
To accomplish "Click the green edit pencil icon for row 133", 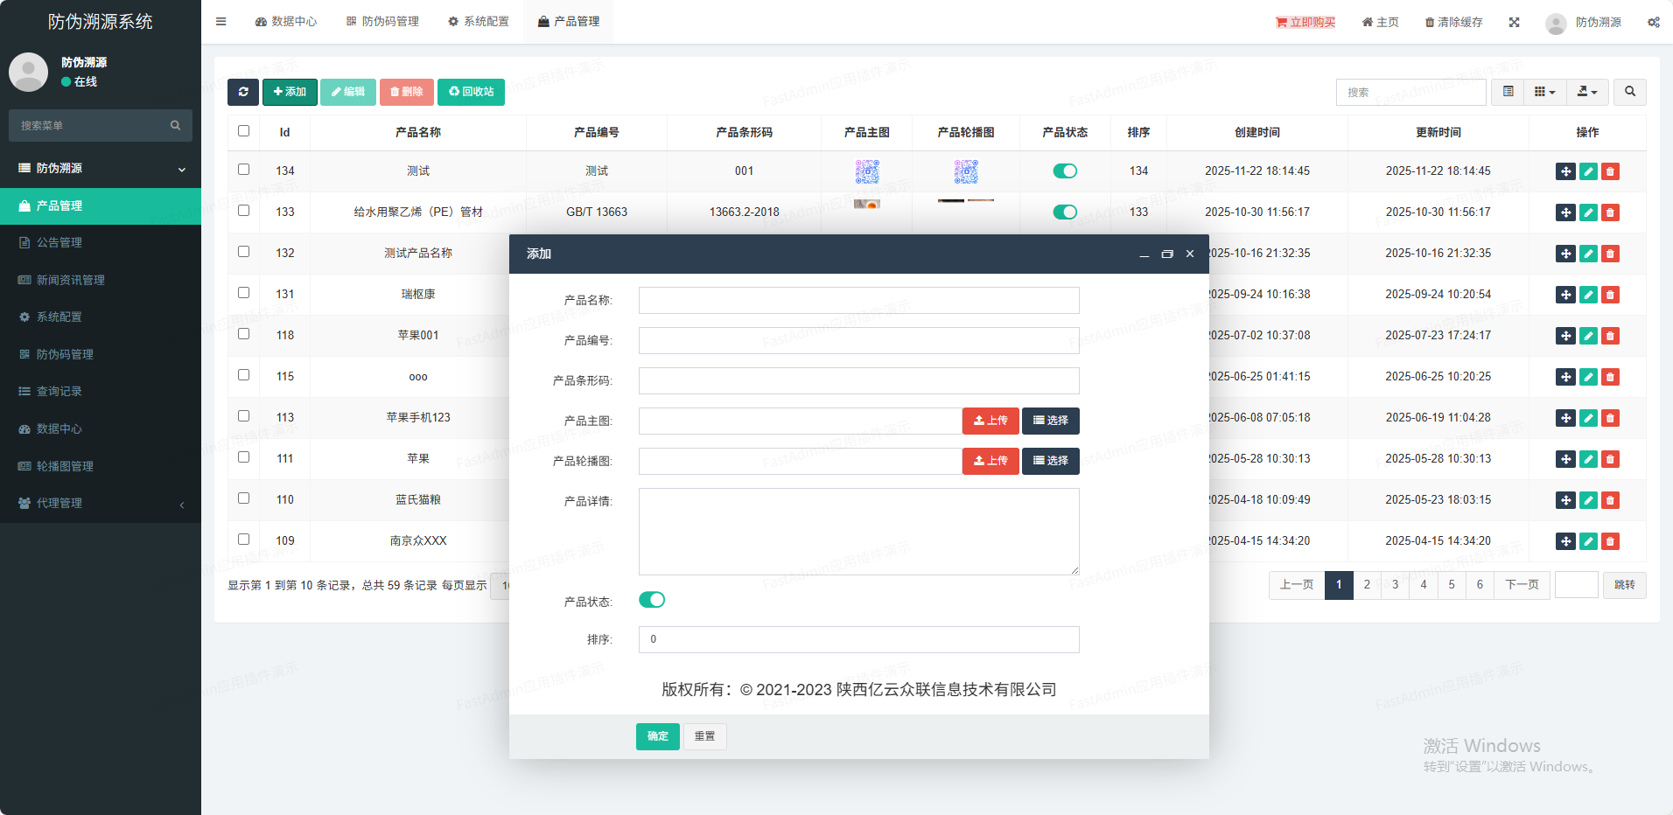I will [1588, 212].
